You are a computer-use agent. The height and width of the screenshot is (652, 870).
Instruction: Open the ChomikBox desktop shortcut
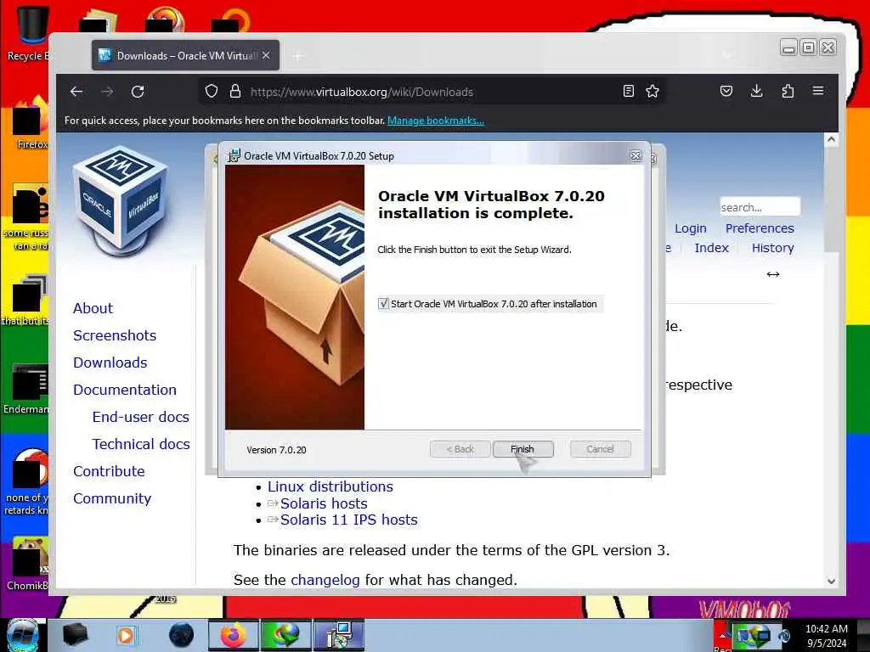tap(28, 564)
